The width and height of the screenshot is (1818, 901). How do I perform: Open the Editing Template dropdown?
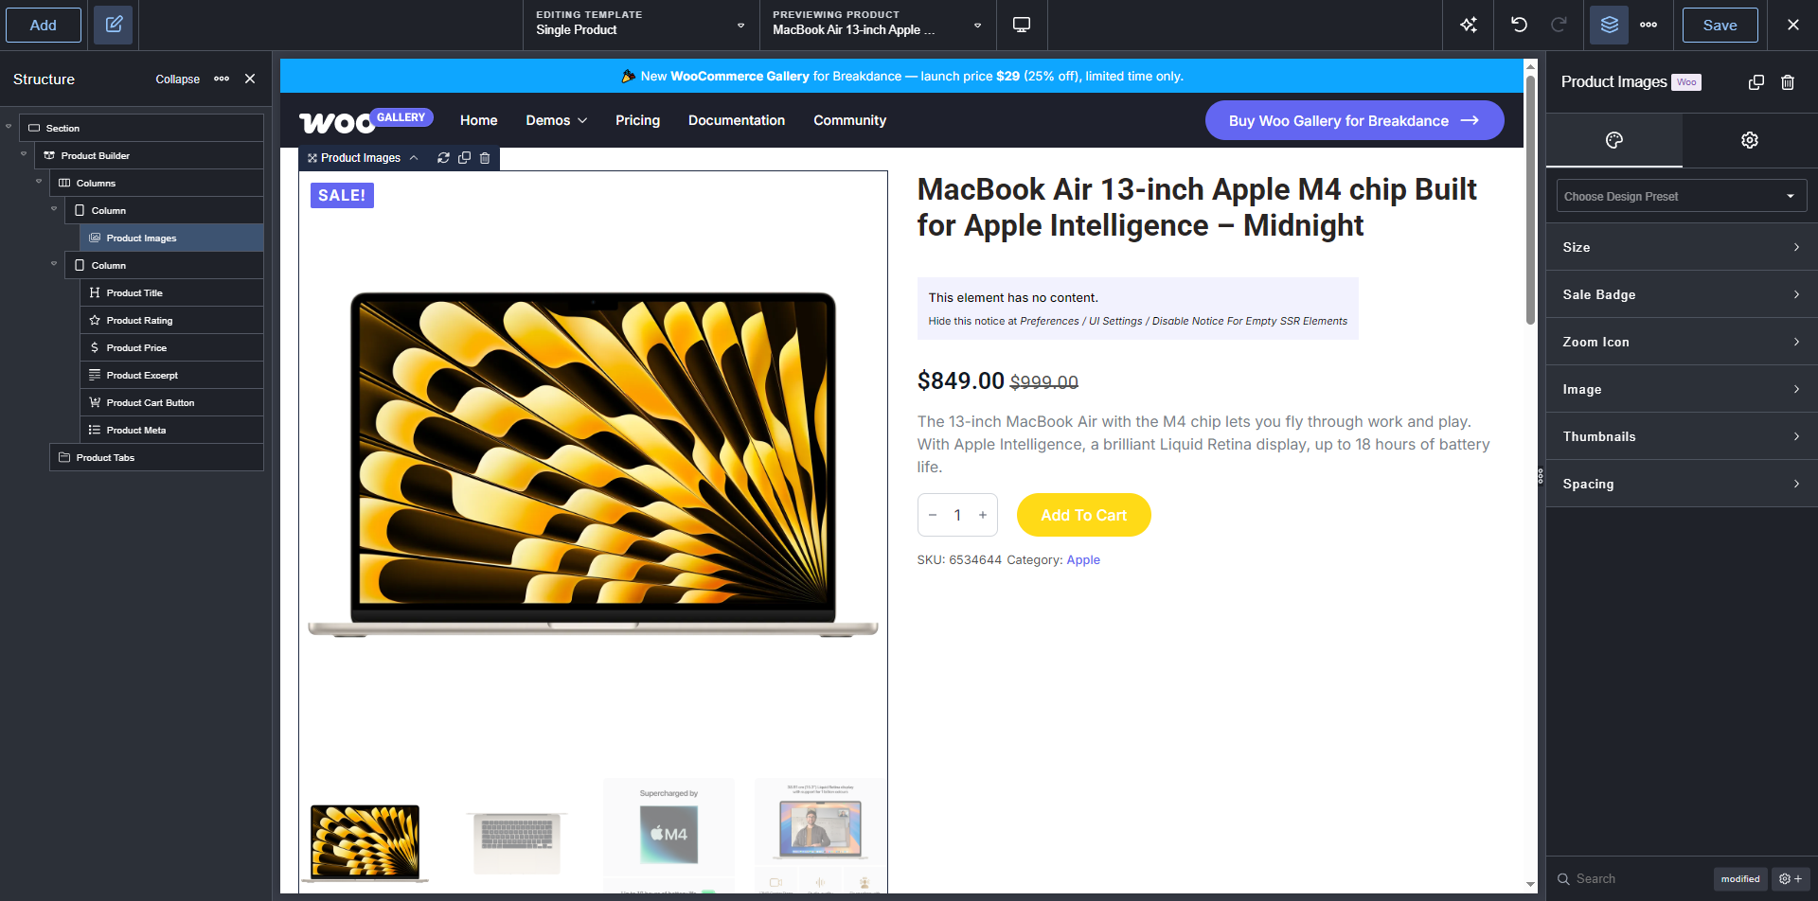641,25
